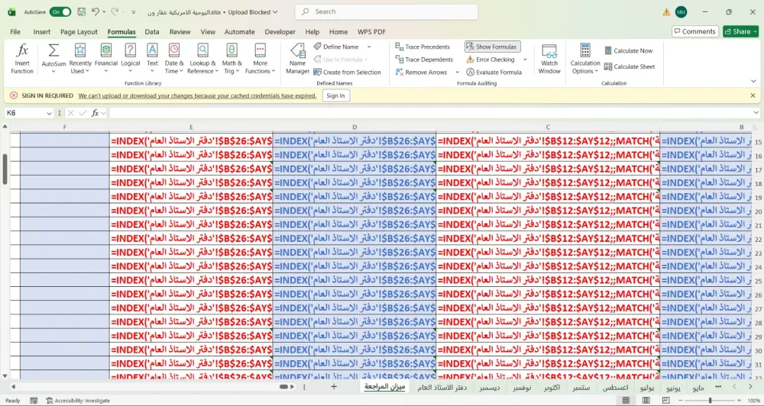Click Trace Dependents

[x=424, y=60]
